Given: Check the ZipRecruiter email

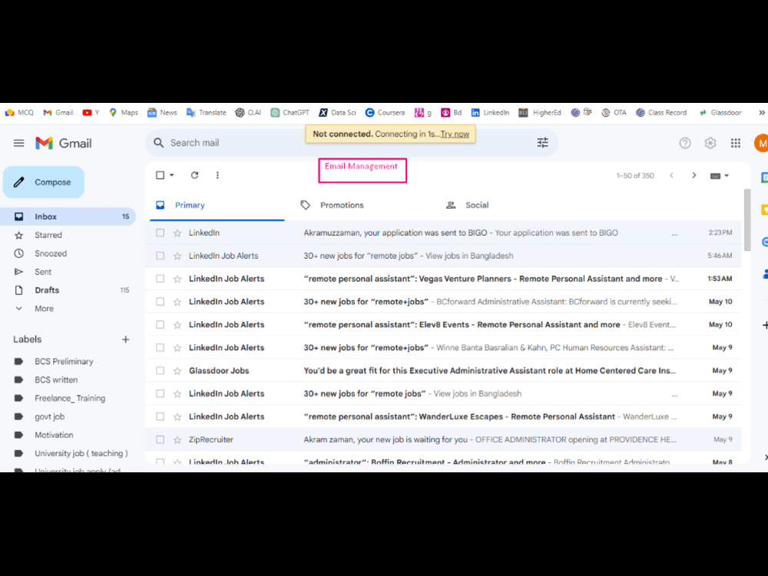Looking at the screenshot, I should click(161, 440).
